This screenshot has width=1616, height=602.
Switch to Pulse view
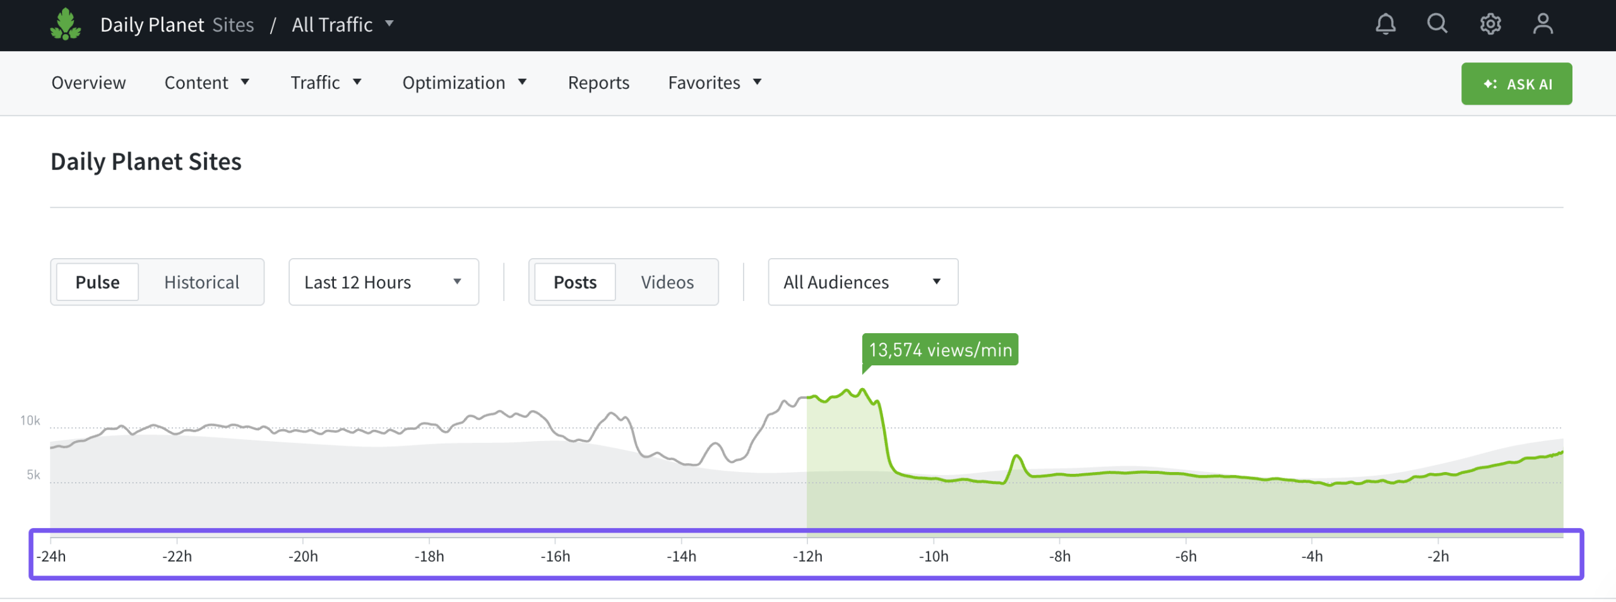click(97, 282)
